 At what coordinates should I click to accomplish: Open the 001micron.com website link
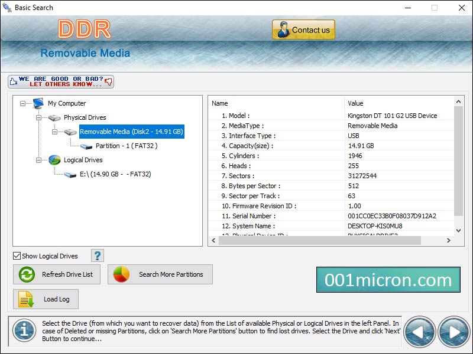click(x=390, y=280)
